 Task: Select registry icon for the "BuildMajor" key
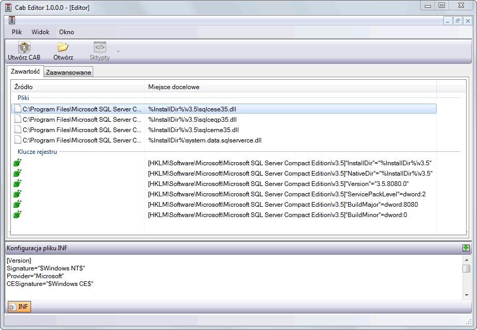click(x=18, y=204)
